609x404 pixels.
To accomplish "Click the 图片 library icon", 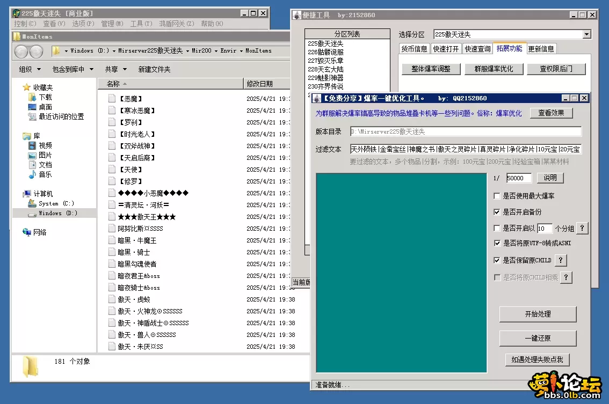I will tap(32, 155).
